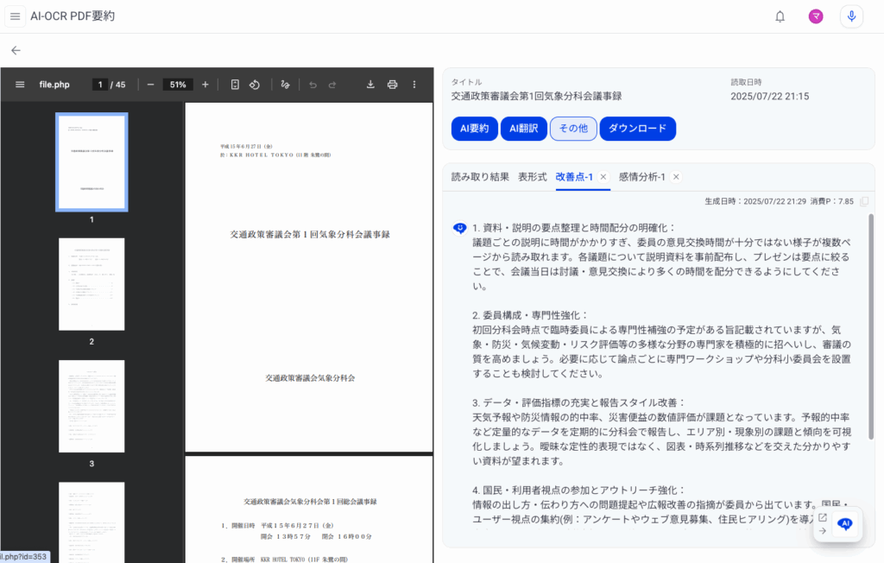The image size is (884, 563).
Task: Click heading 1. 資料・説明の要点整理と時間配分の明確化
Action: [574, 228]
